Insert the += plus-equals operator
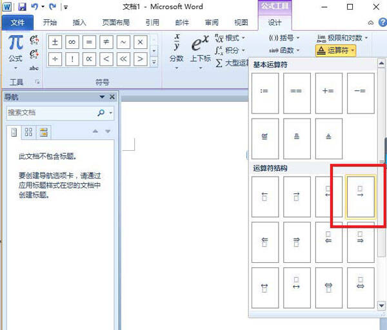This screenshot has height=330, width=387. [328, 93]
